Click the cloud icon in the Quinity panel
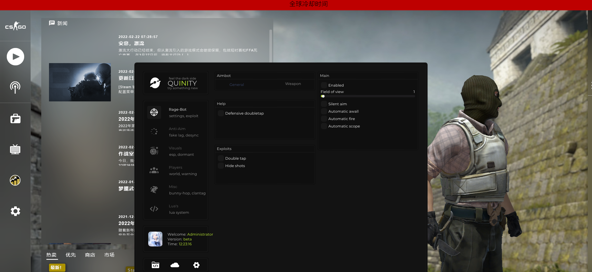 point(175,265)
